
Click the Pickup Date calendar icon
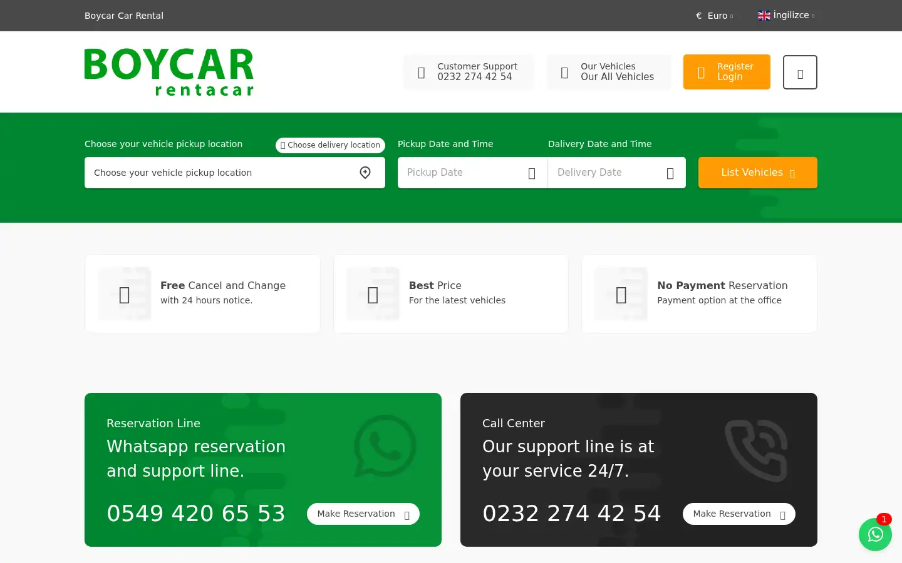(x=532, y=173)
